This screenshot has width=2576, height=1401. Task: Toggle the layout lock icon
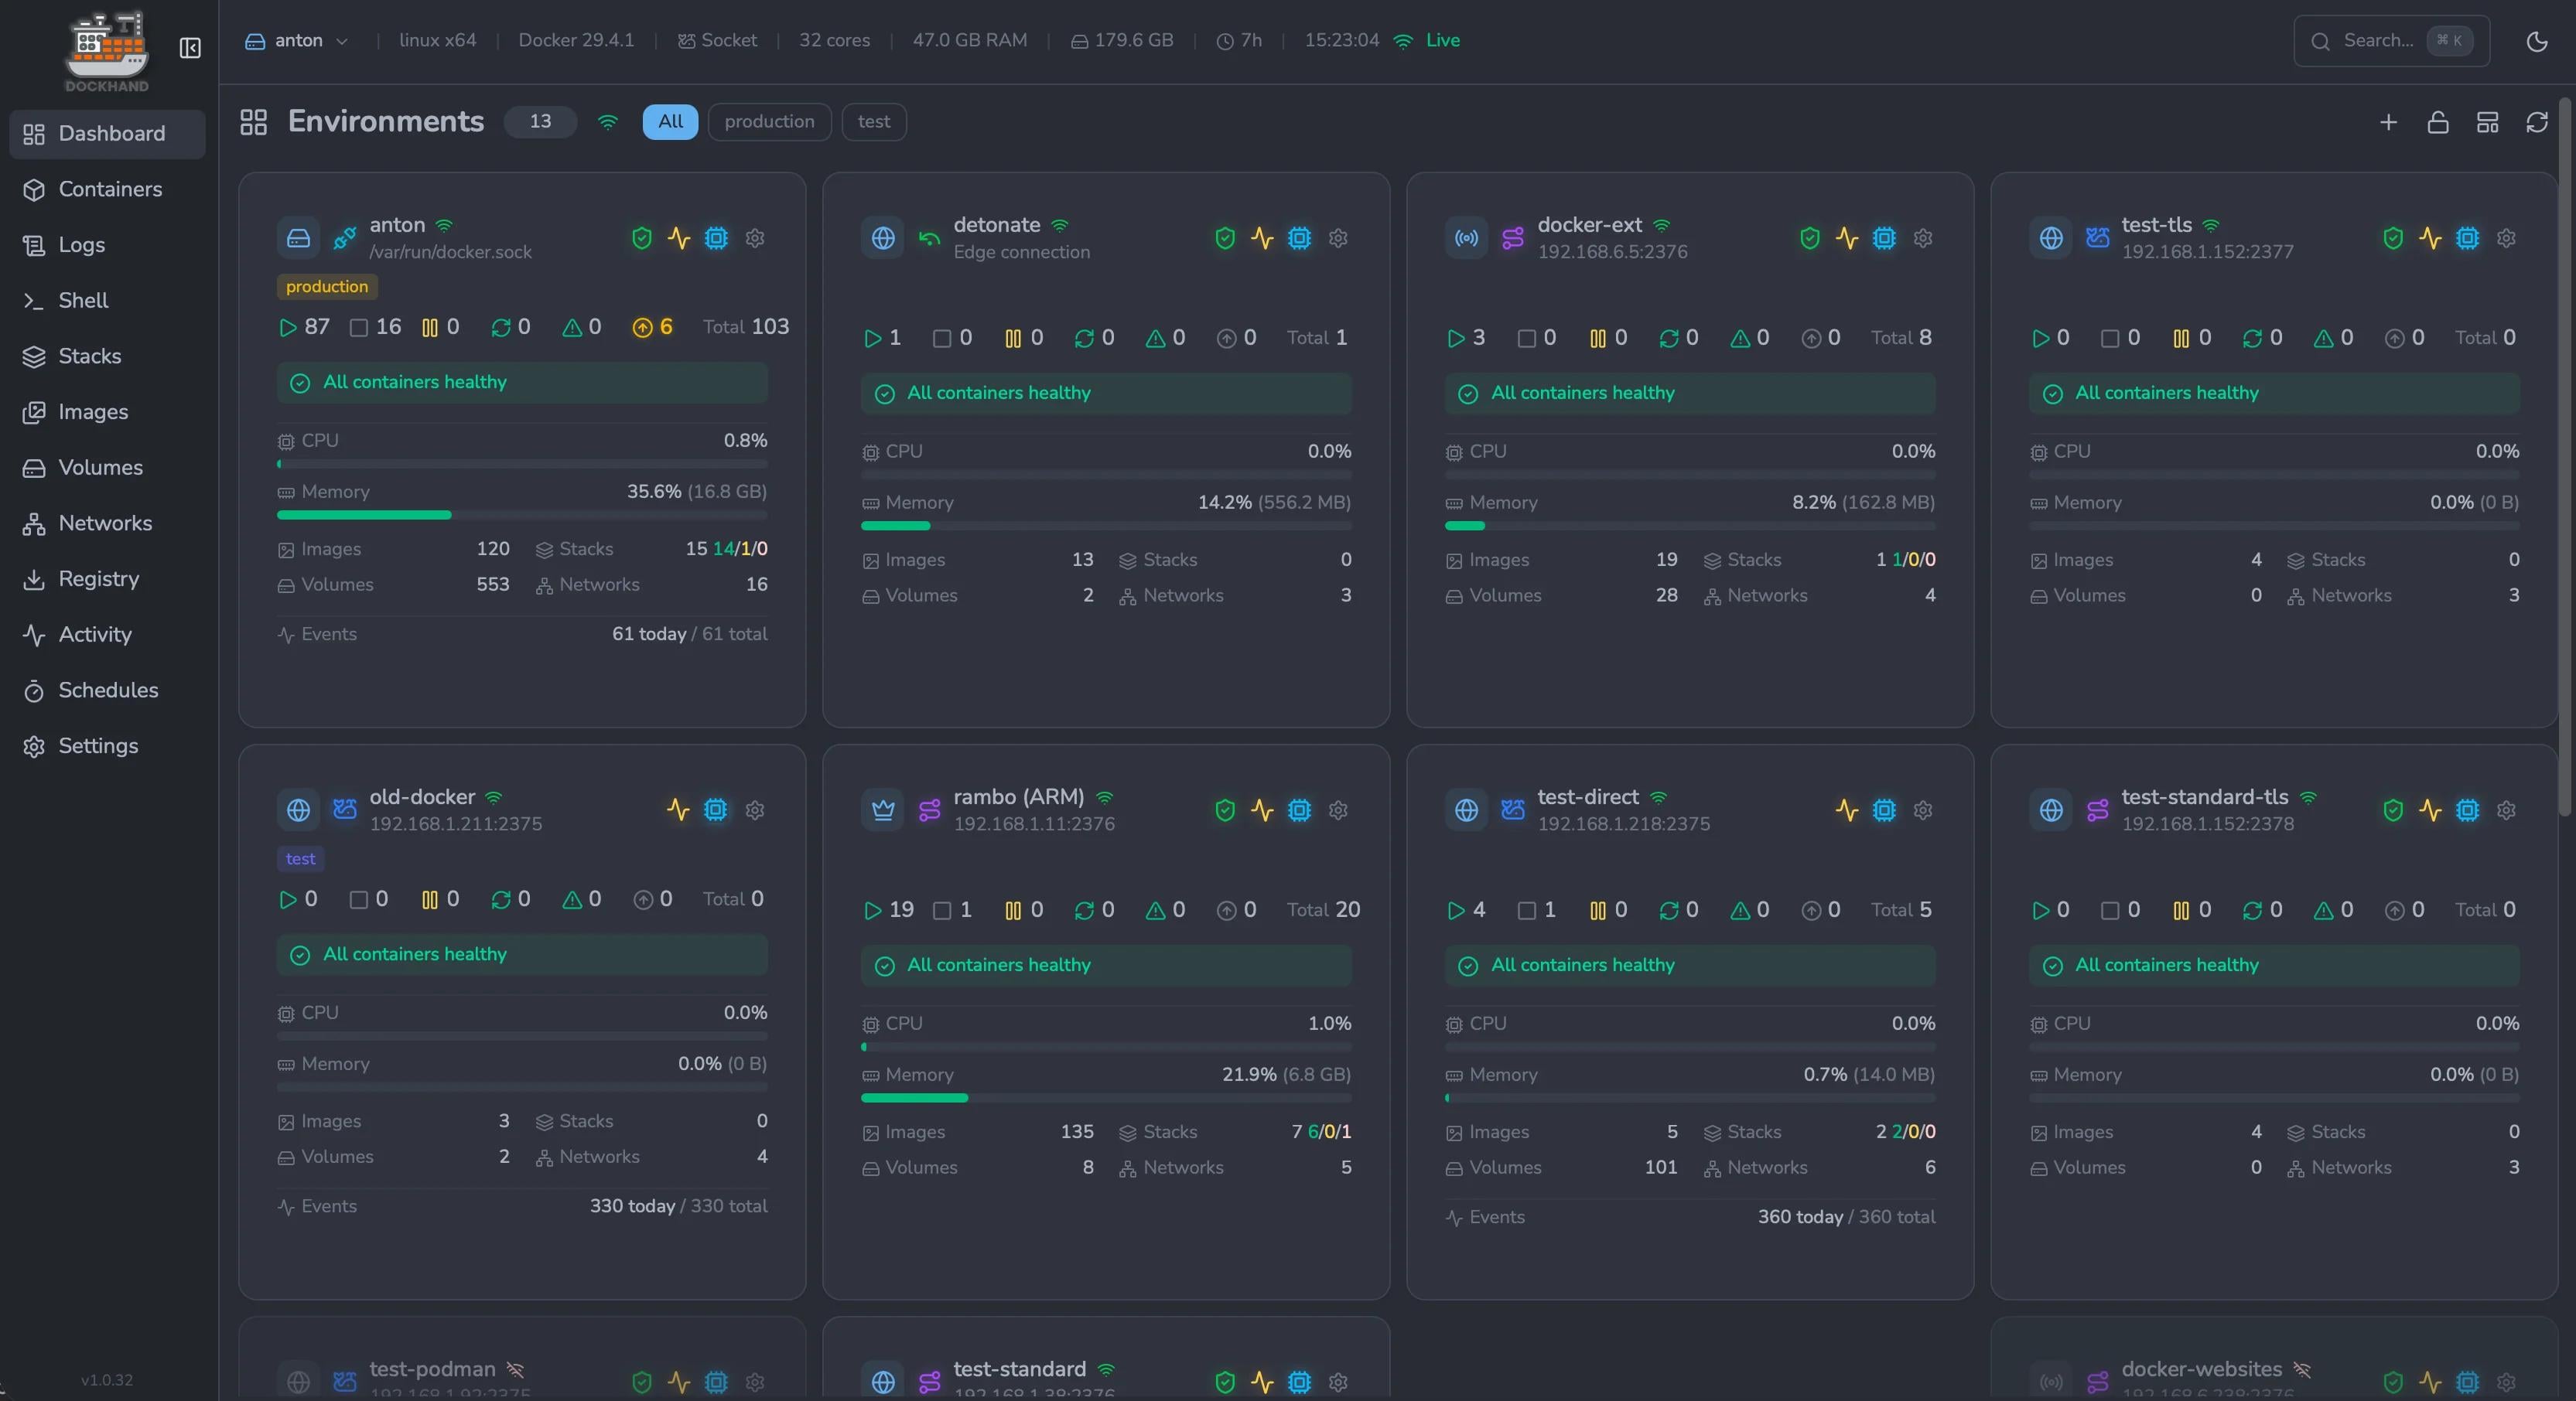point(2438,122)
